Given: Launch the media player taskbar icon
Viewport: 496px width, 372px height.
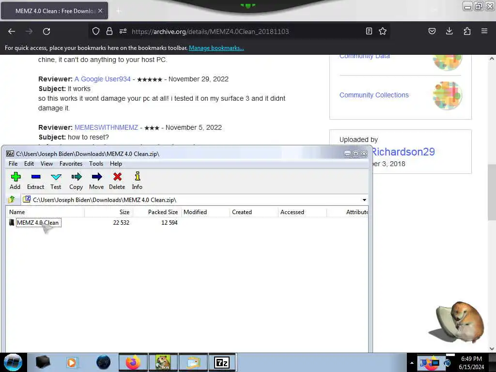Looking at the screenshot, I should click(x=72, y=362).
